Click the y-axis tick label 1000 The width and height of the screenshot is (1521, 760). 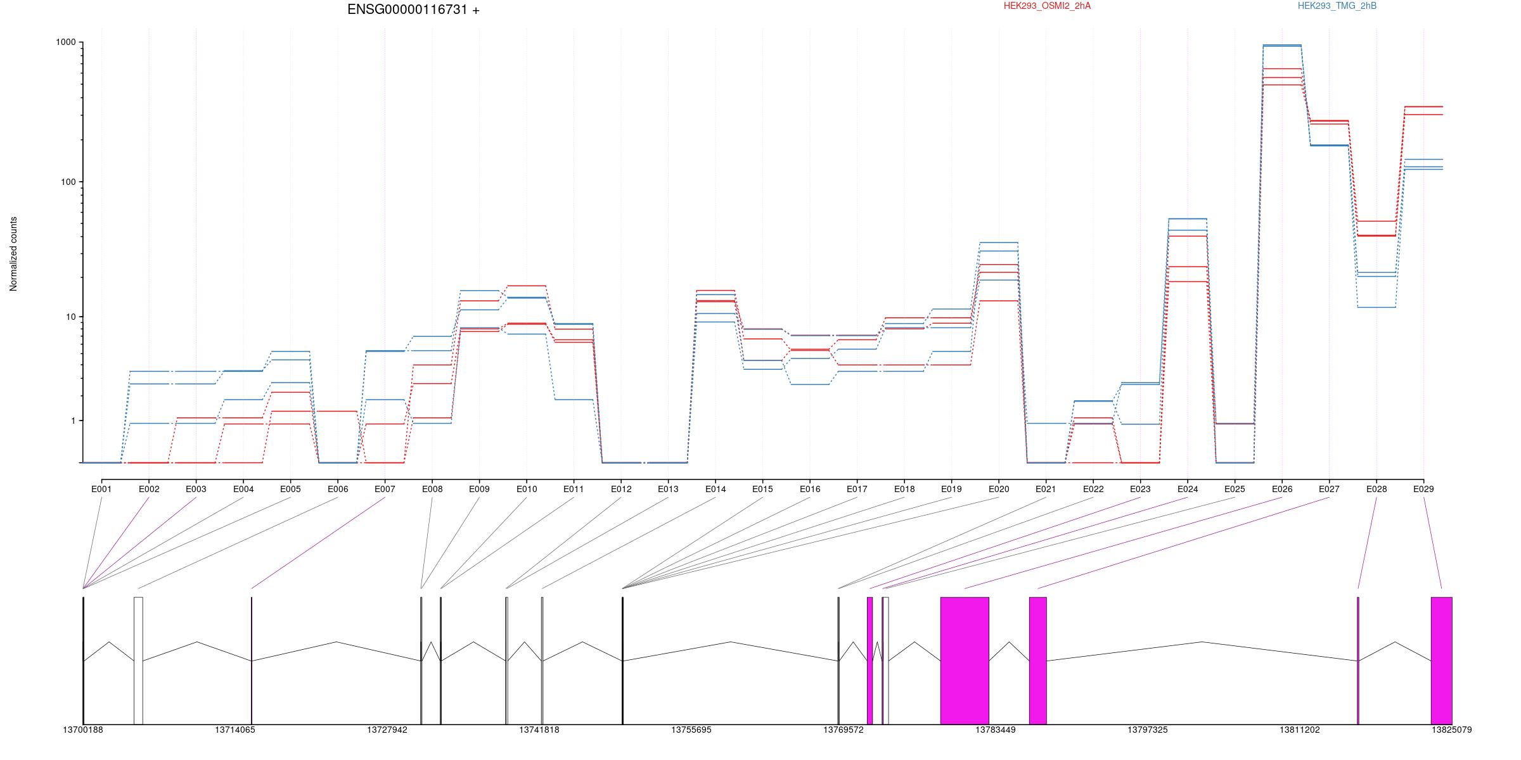coord(66,42)
